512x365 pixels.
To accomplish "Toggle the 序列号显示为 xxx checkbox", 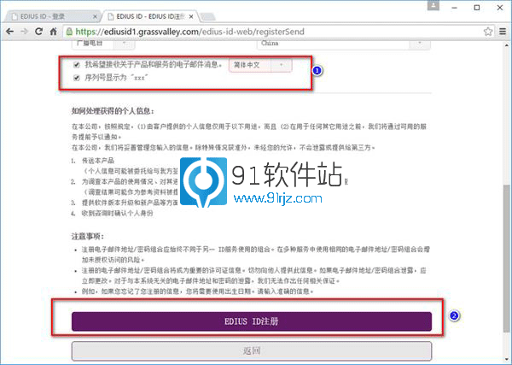I will [78, 78].
